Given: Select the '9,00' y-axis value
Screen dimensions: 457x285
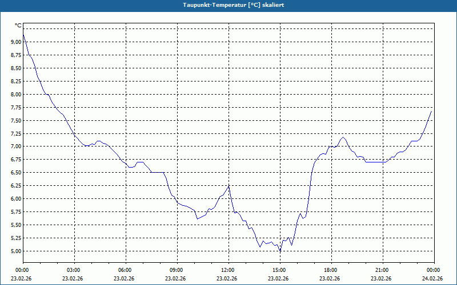Looking at the screenshot, I should coord(16,42).
